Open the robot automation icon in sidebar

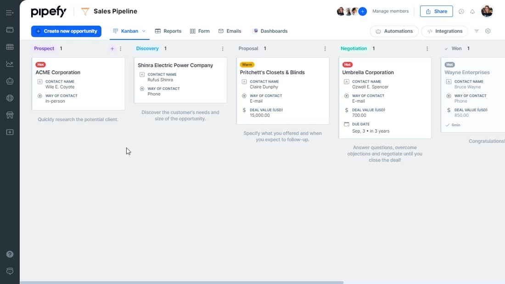10,81
